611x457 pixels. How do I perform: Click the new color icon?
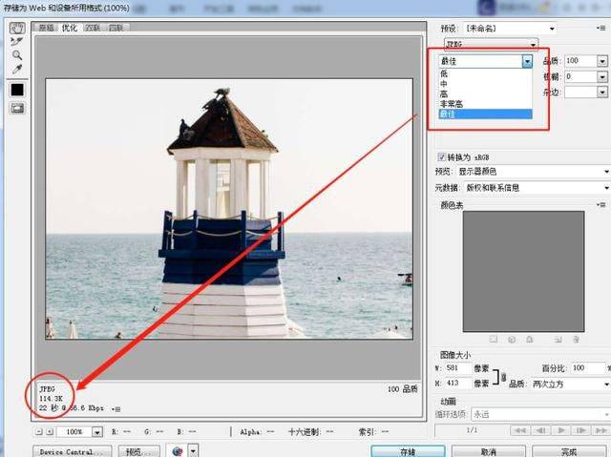coord(558,340)
